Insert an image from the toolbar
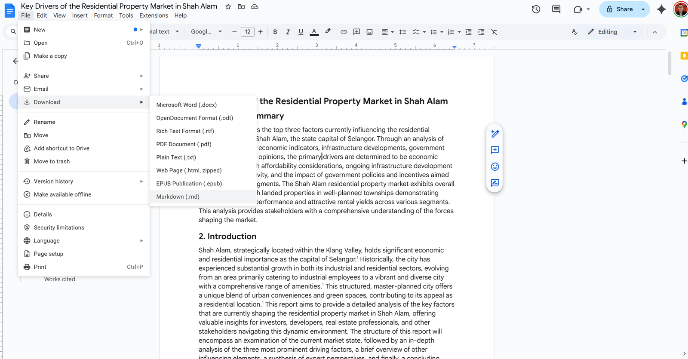 point(369,32)
